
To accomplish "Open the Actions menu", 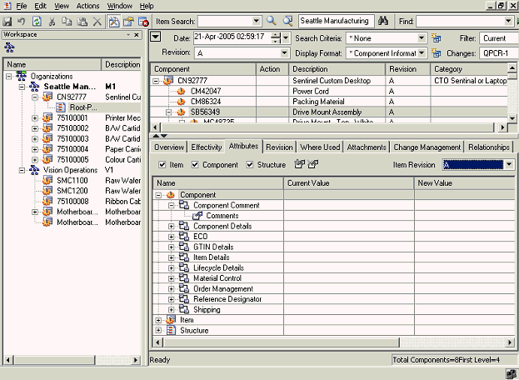I will (x=87, y=6).
